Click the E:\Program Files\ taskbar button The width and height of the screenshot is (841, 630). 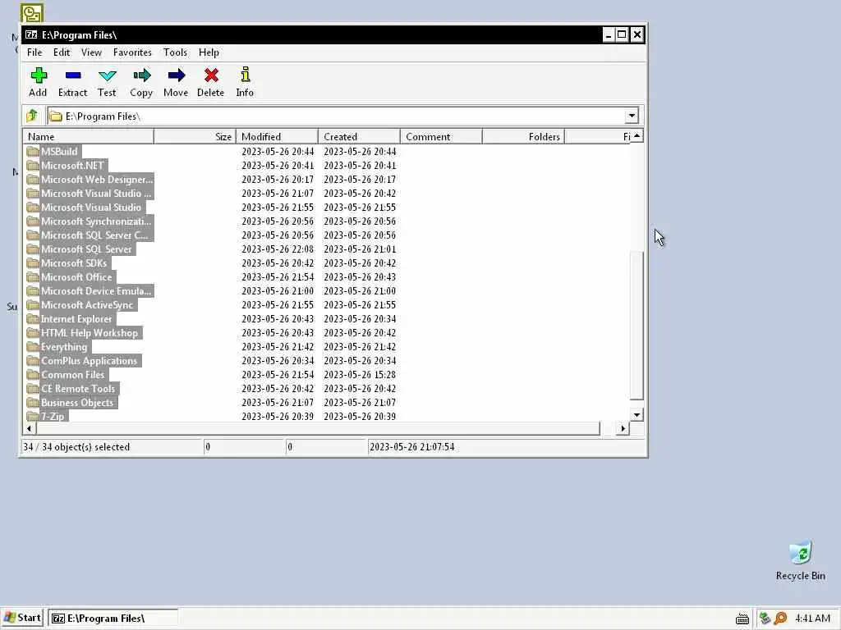point(113,619)
